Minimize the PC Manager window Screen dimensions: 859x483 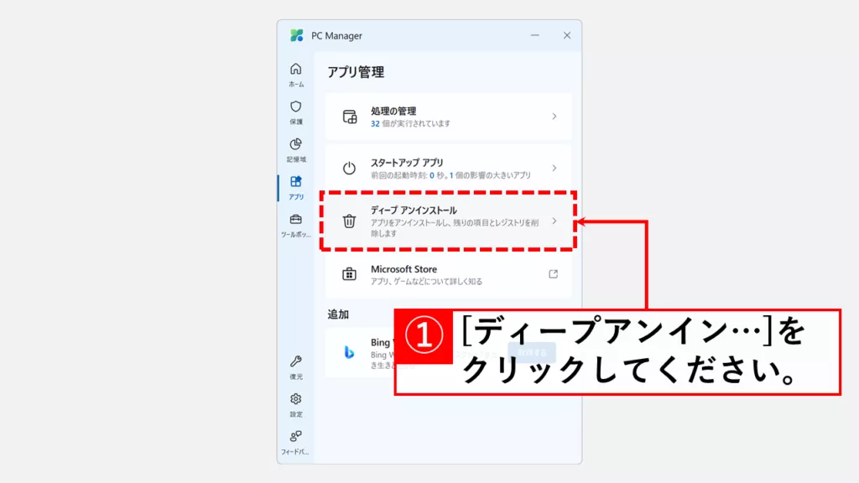point(535,35)
